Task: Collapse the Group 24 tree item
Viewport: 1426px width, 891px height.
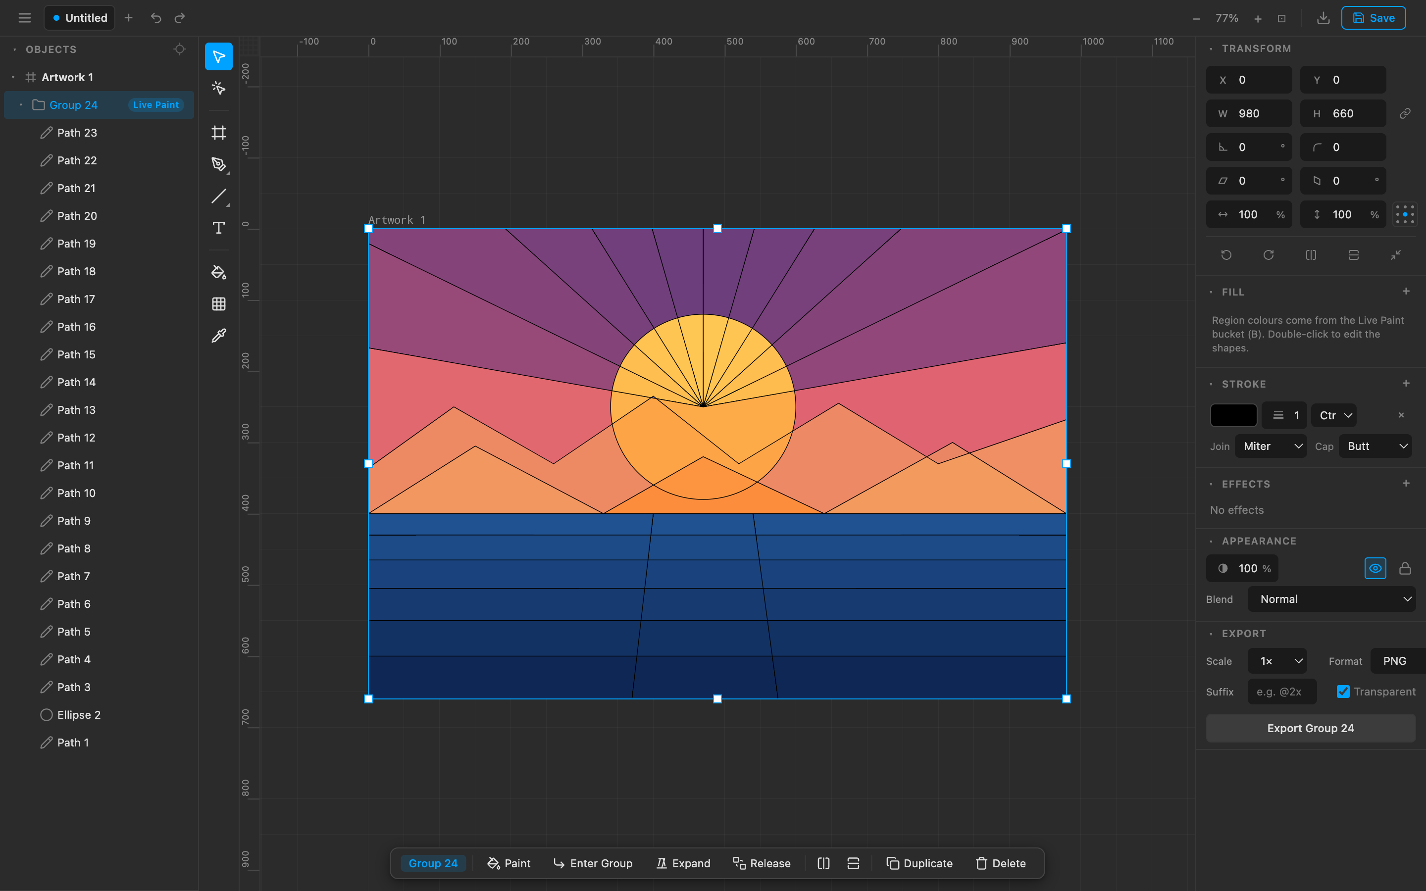Action: [21, 105]
